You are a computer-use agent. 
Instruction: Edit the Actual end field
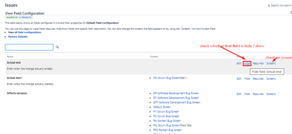(239, 64)
